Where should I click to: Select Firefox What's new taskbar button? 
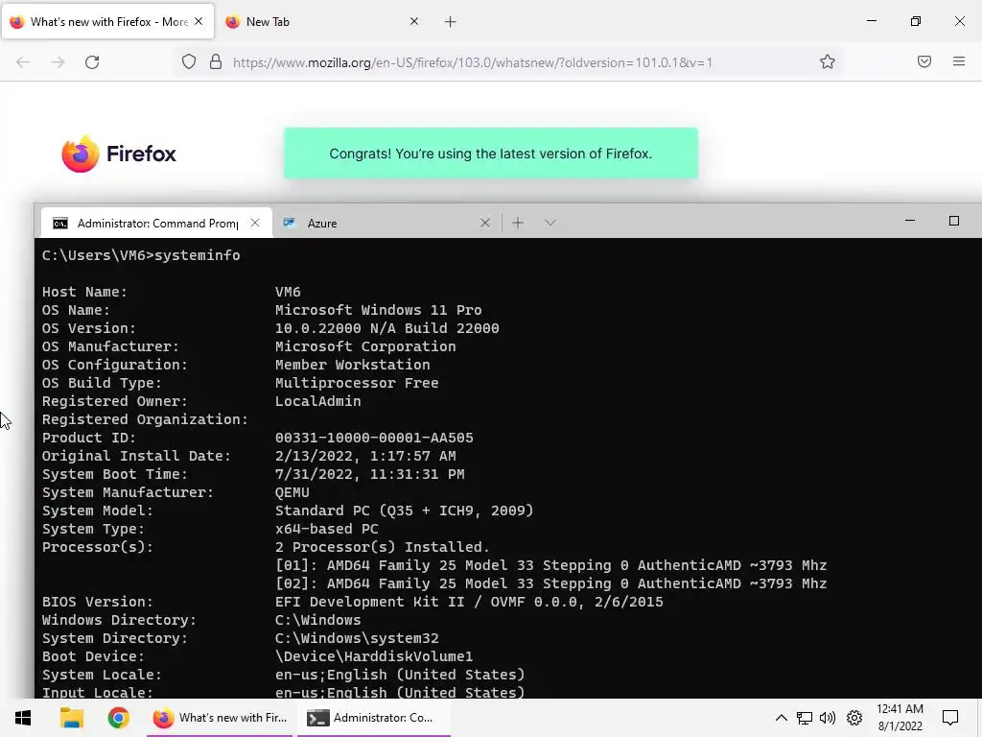point(220,718)
